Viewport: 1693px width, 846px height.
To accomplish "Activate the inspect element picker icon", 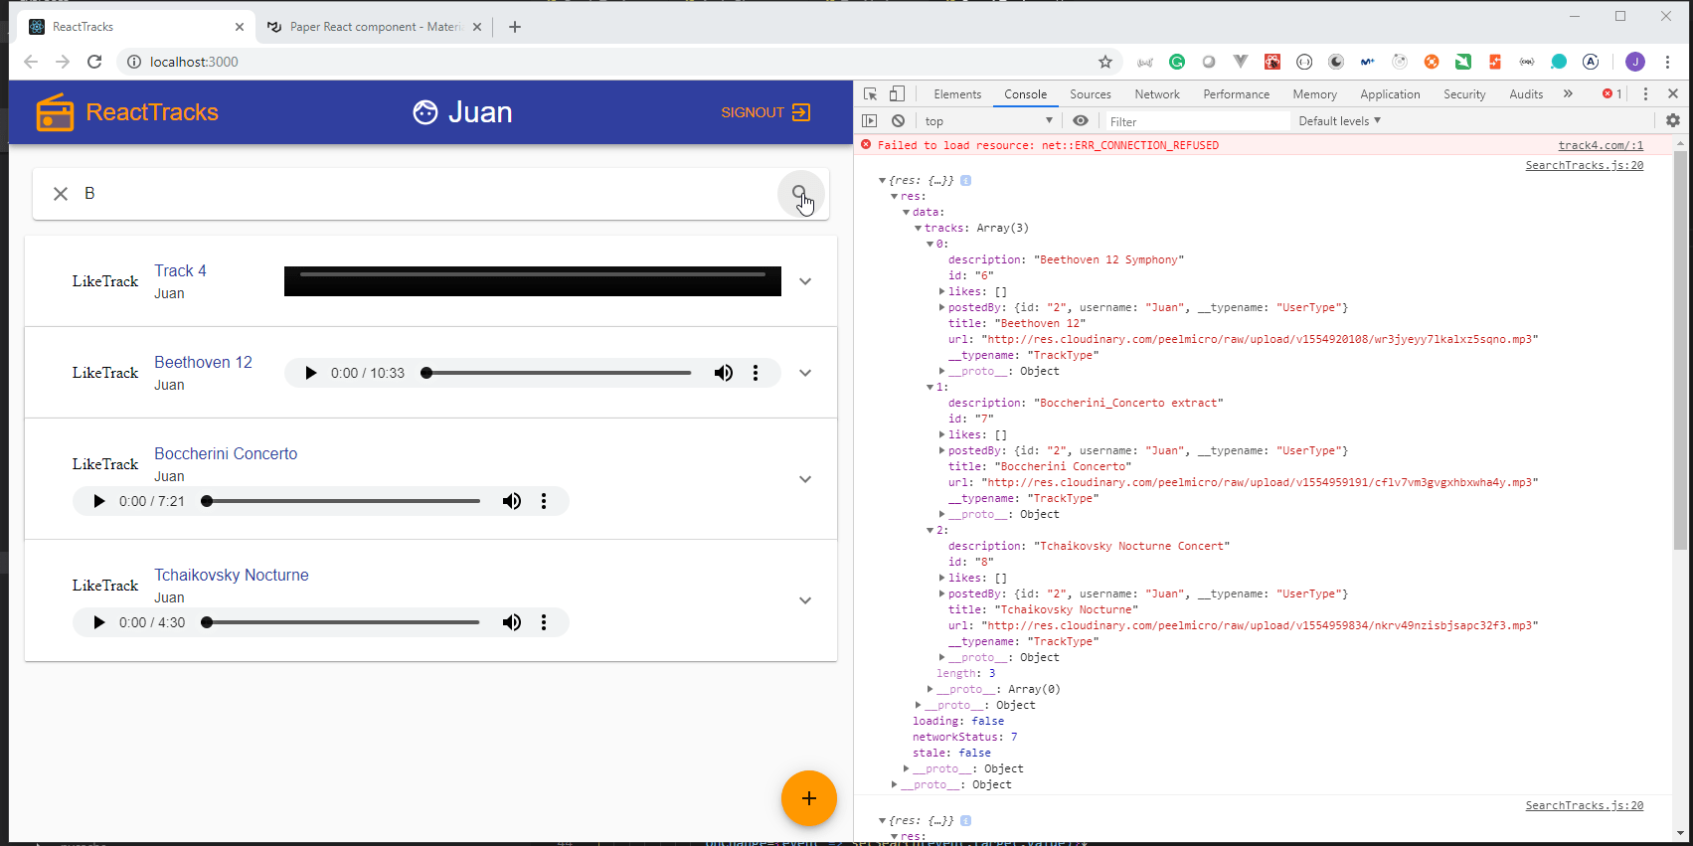I will [870, 93].
